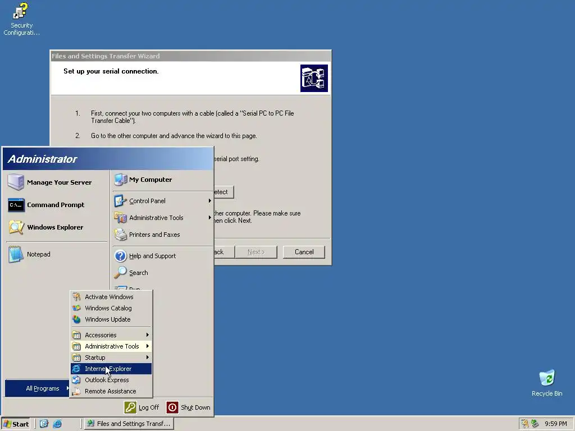Click the Windows Update globe icon
Image resolution: width=575 pixels, height=431 pixels.
click(76, 319)
